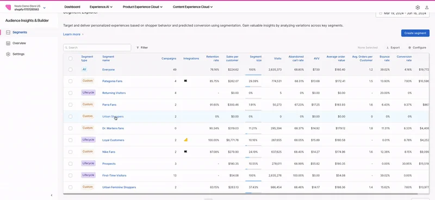The image size is (435, 200).
Task: Click the Nosto logo icon
Action: [8, 8]
